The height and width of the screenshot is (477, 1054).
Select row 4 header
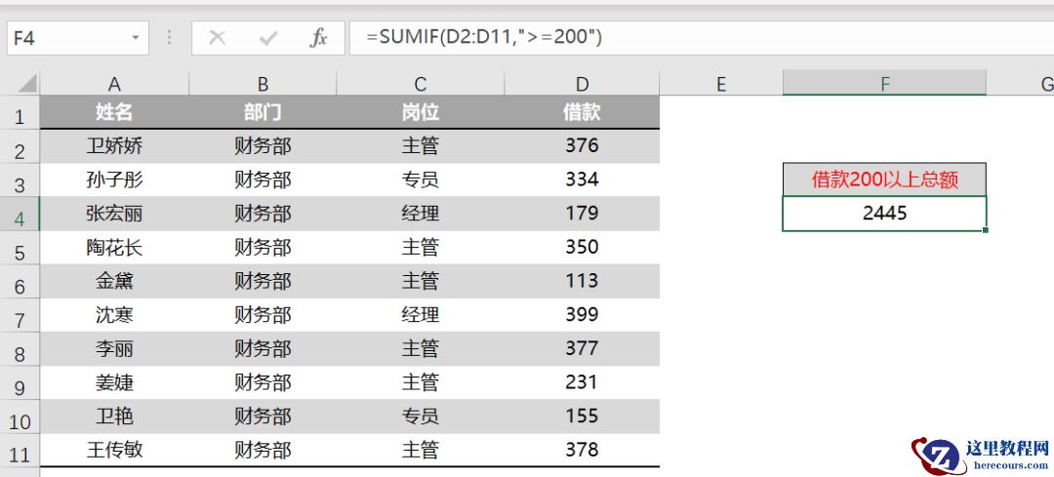coord(20,217)
